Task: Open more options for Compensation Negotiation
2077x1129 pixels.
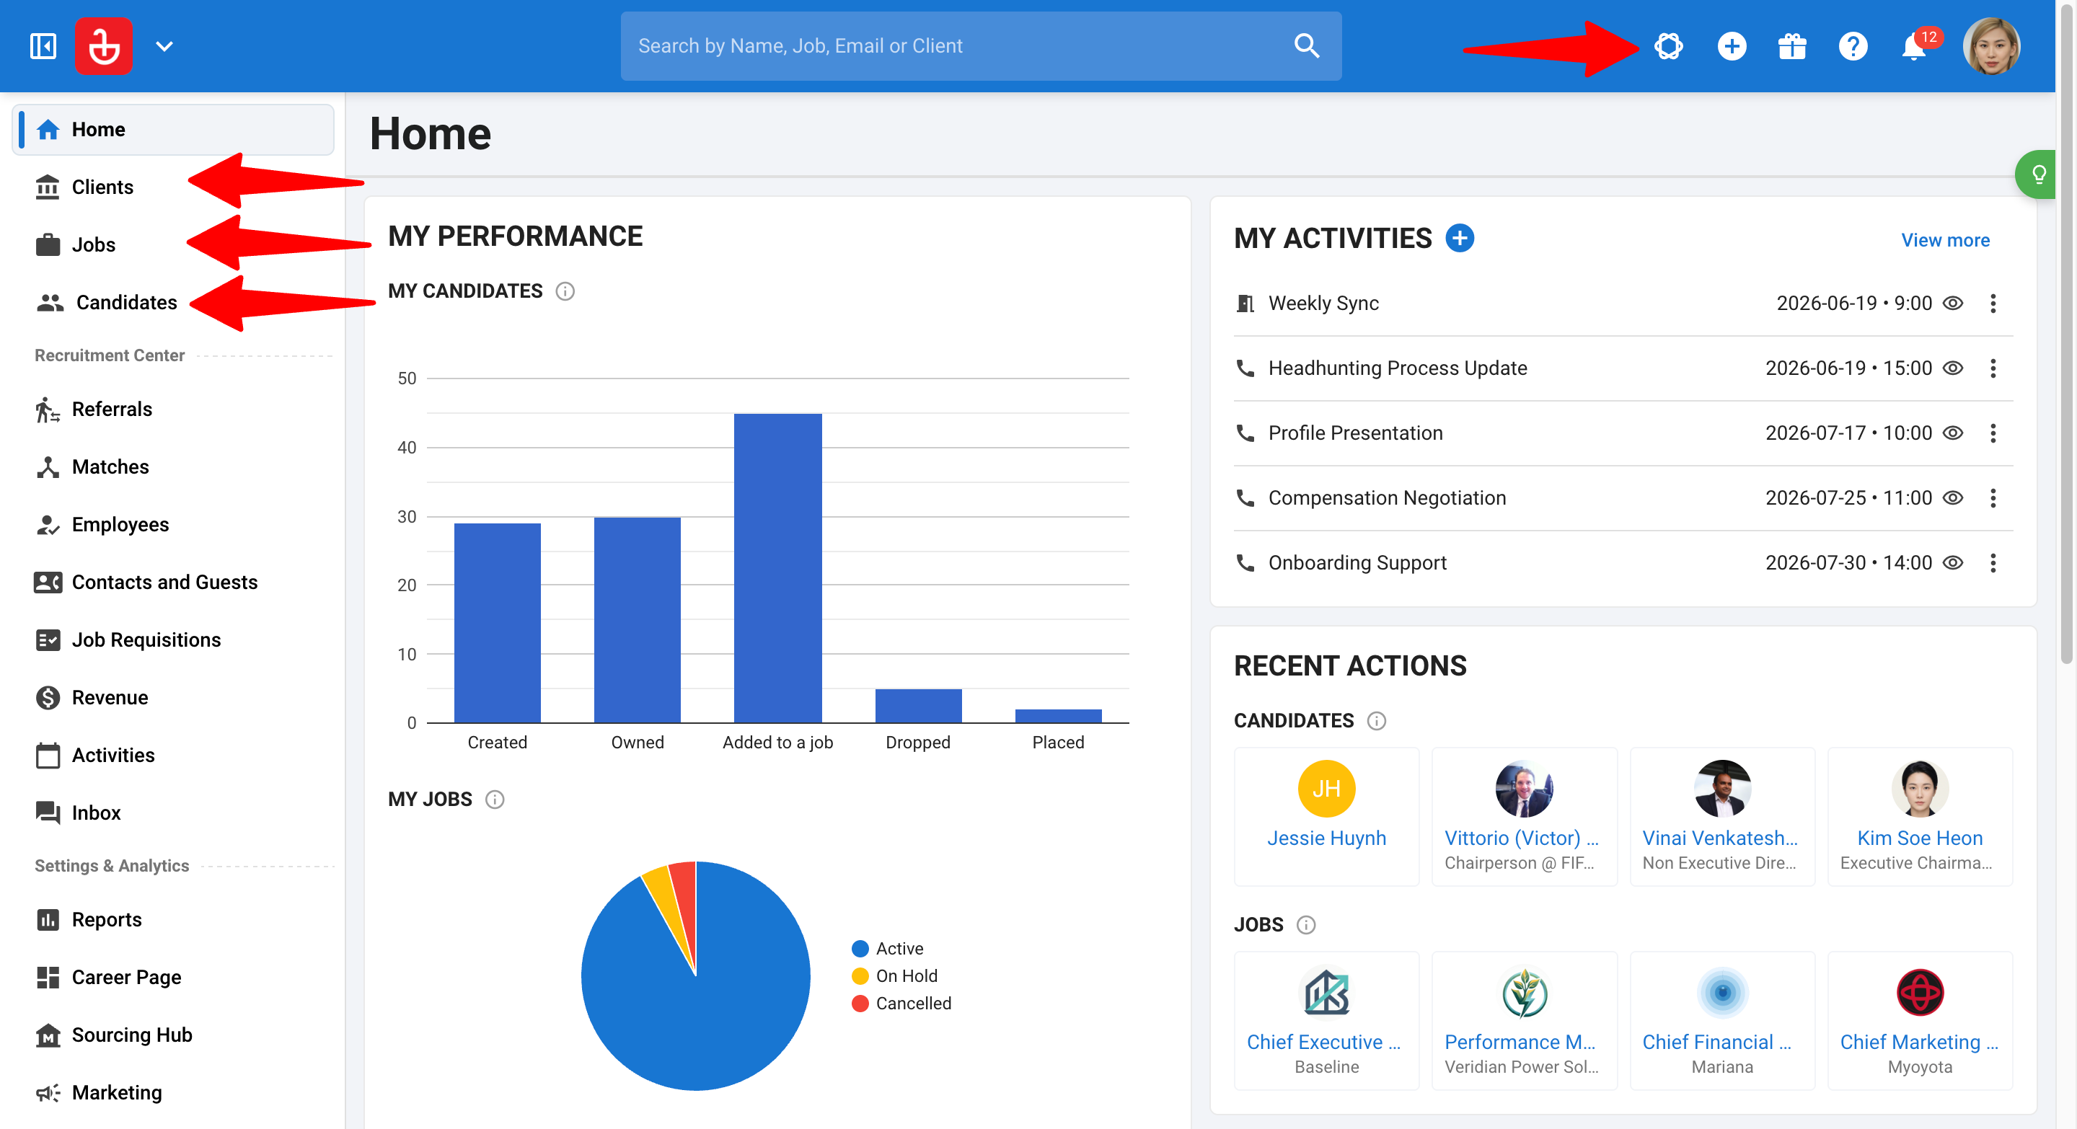Action: [x=1993, y=498]
